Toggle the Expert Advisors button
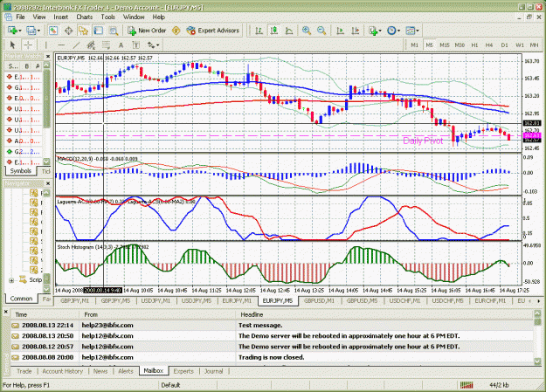 pos(213,31)
